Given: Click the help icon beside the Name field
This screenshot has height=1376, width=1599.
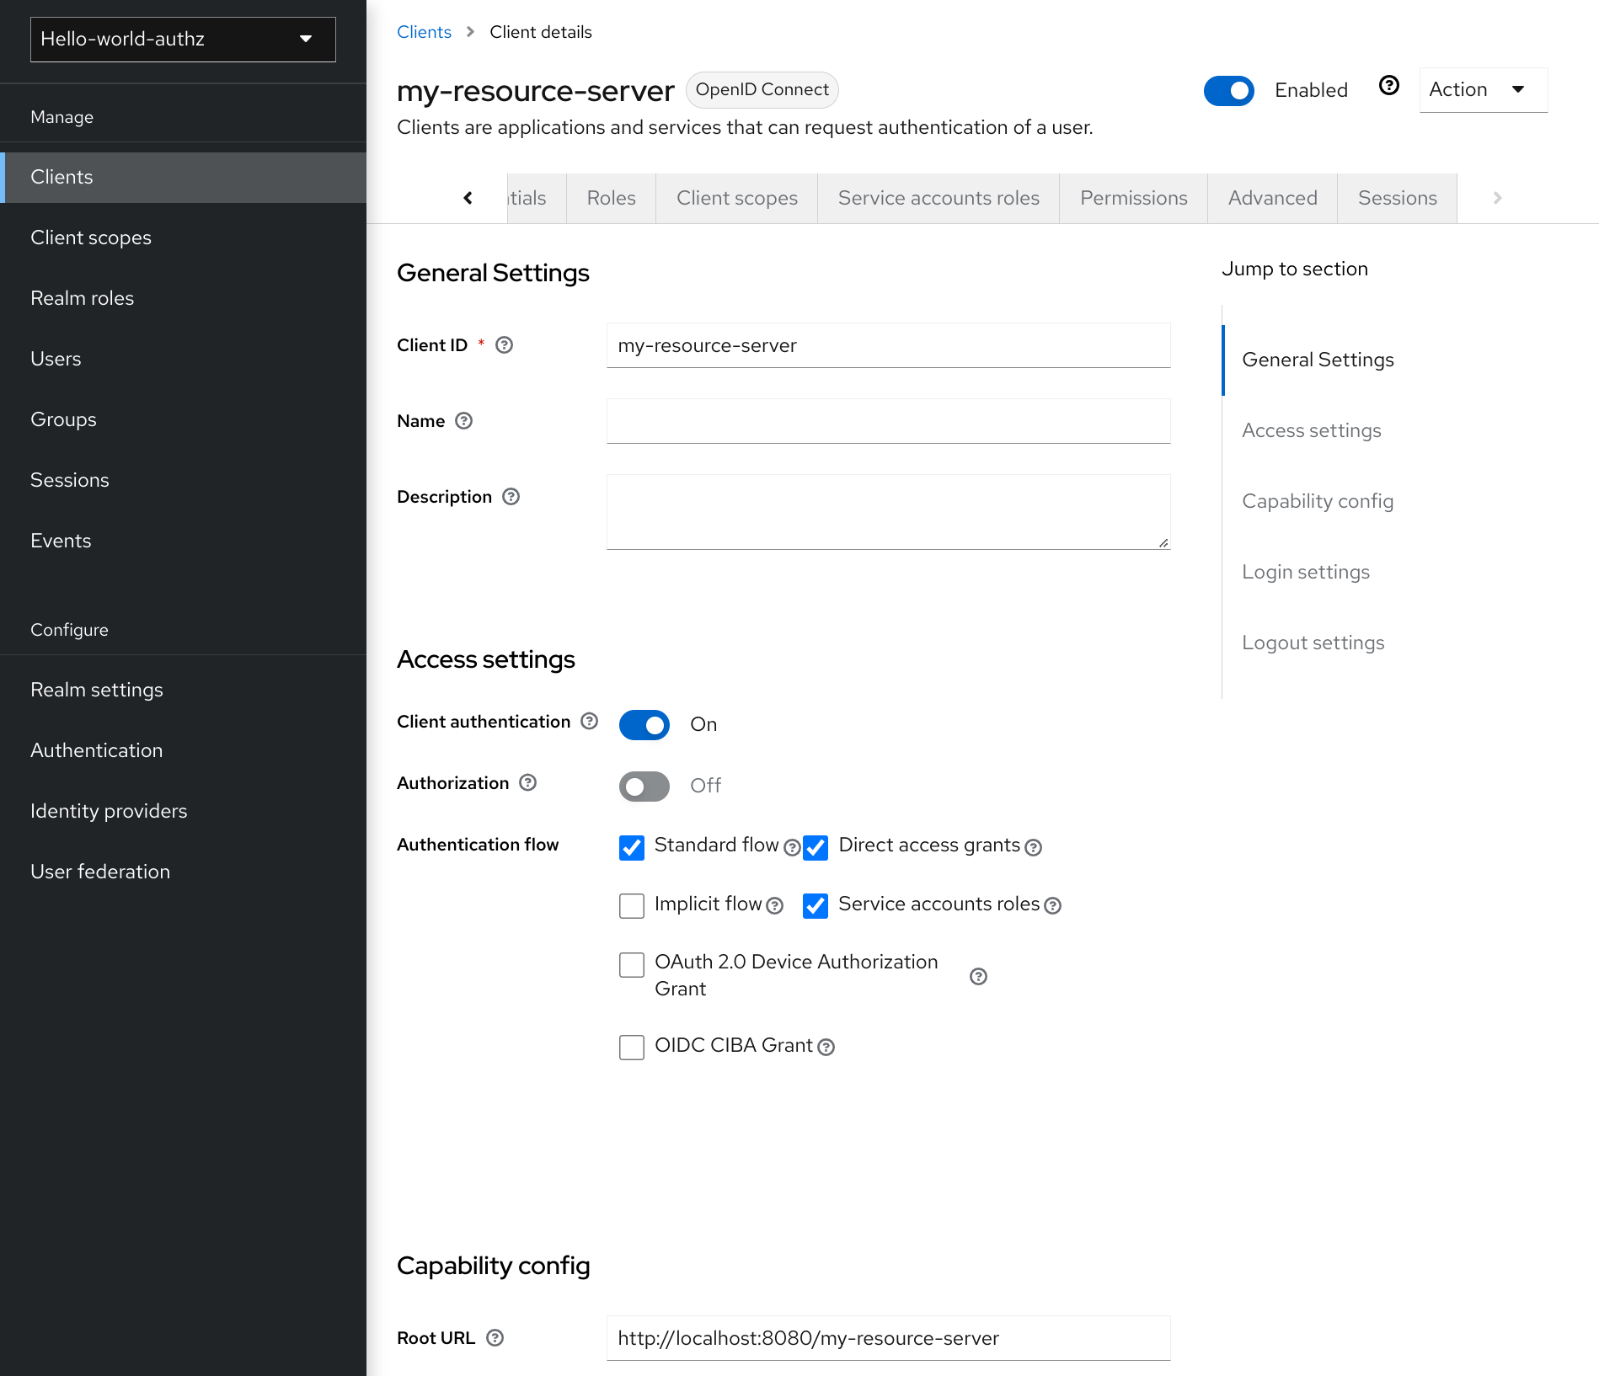Looking at the screenshot, I should [463, 421].
